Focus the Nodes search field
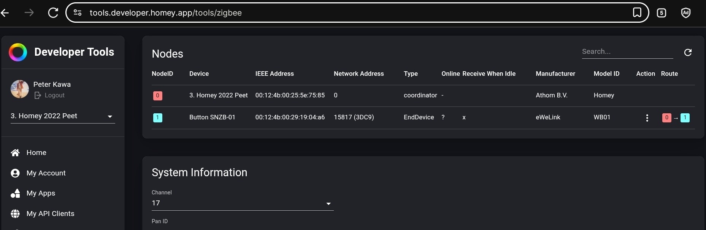 627,52
